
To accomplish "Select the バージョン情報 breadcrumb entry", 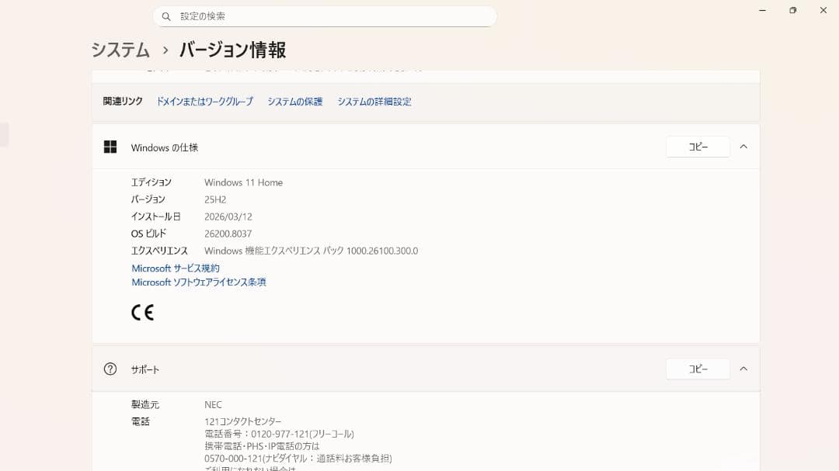I will [x=232, y=50].
